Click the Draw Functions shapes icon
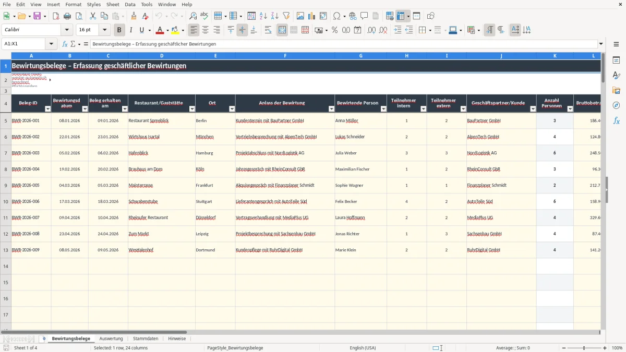The height and width of the screenshot is (352, 626). (x=431, y=16)
